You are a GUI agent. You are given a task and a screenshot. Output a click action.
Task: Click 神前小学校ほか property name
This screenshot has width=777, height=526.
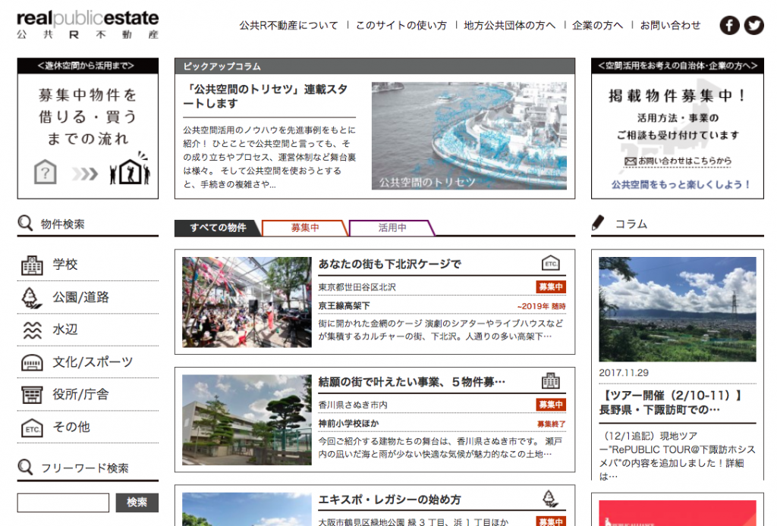[348, 424]
